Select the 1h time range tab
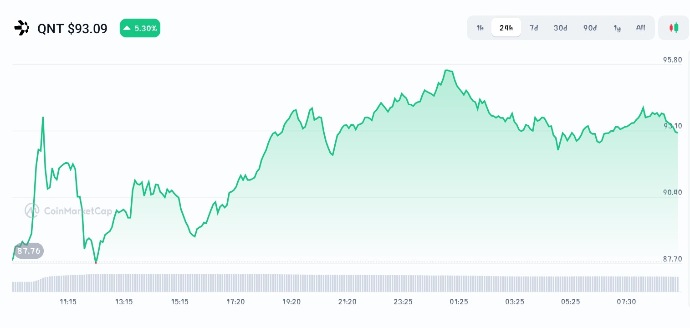The height and width of the screenshot is (328, 690). 480,28
